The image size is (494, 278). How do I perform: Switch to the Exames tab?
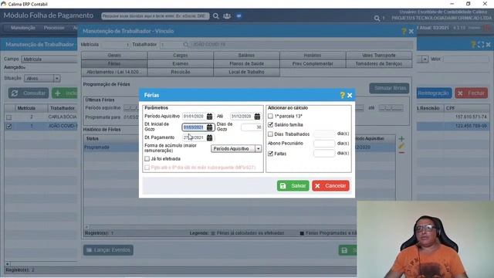click(x=180, y=63)
